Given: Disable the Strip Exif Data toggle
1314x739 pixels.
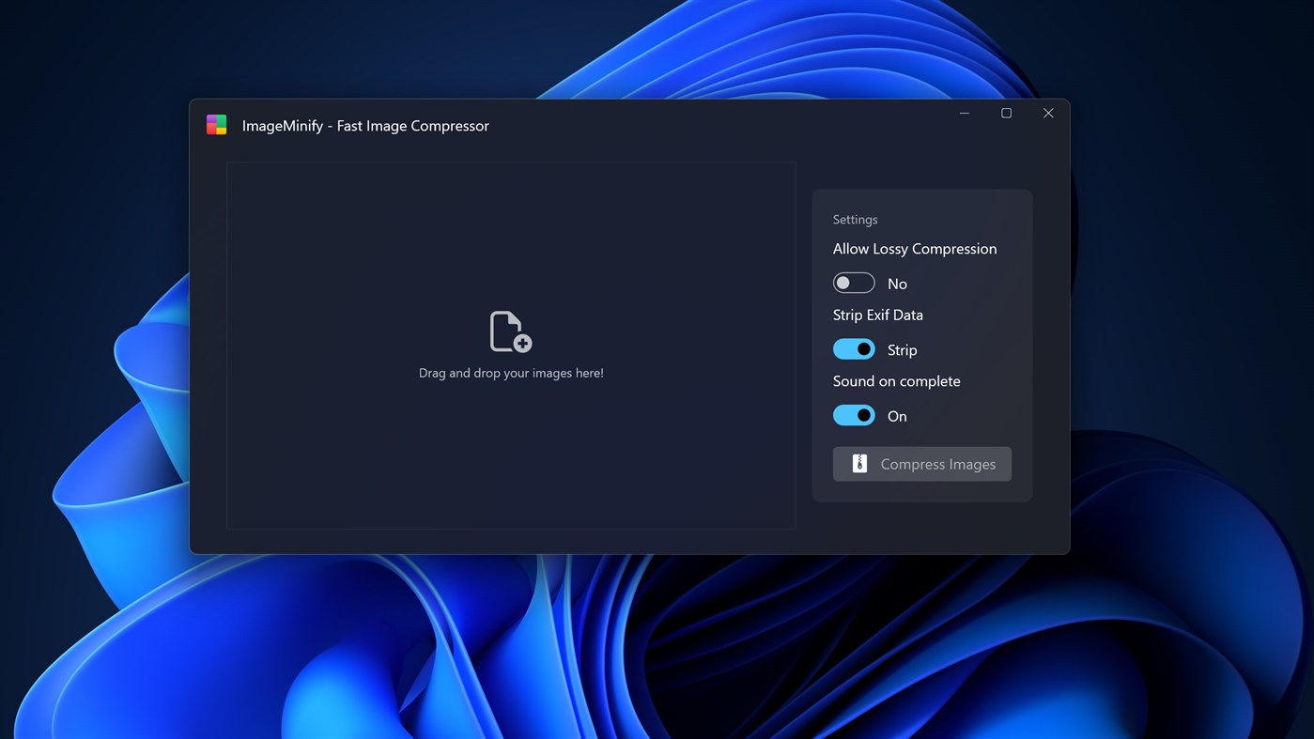Looking at the screenshot, I should [854, 348].
